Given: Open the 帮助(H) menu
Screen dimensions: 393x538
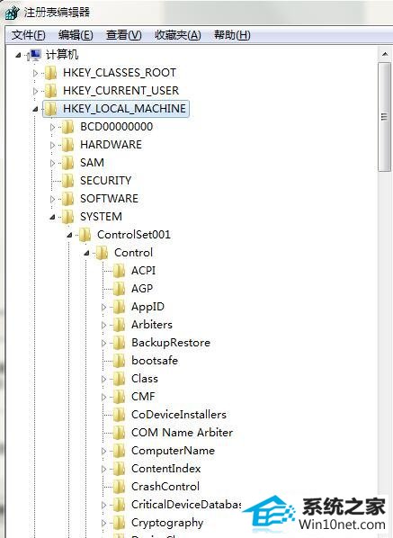Looking at the screenshot, I should point(232,35).
